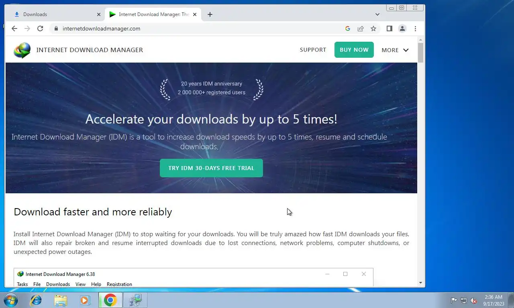Click the BUY NOW button
Viewport: 514px width, 308px height.
354,50
